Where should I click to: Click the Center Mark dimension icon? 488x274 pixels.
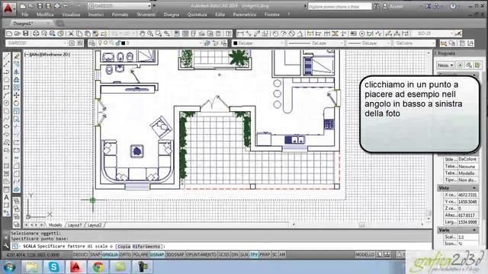tap(362, 33)
